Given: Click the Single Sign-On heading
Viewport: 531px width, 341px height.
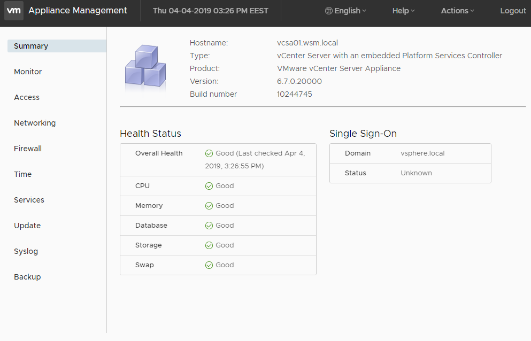Looking at the screenshot, I should (363, 134).
